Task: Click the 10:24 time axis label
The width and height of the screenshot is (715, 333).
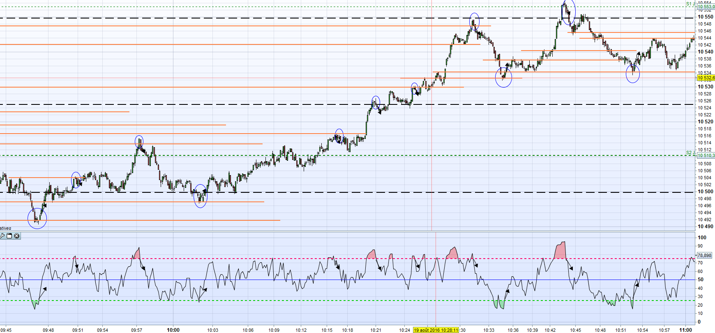Action: pos(405,330)
